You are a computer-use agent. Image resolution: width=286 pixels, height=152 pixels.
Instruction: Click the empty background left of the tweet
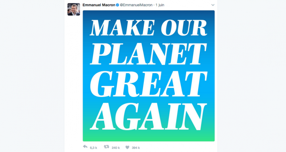coord(32,76)
